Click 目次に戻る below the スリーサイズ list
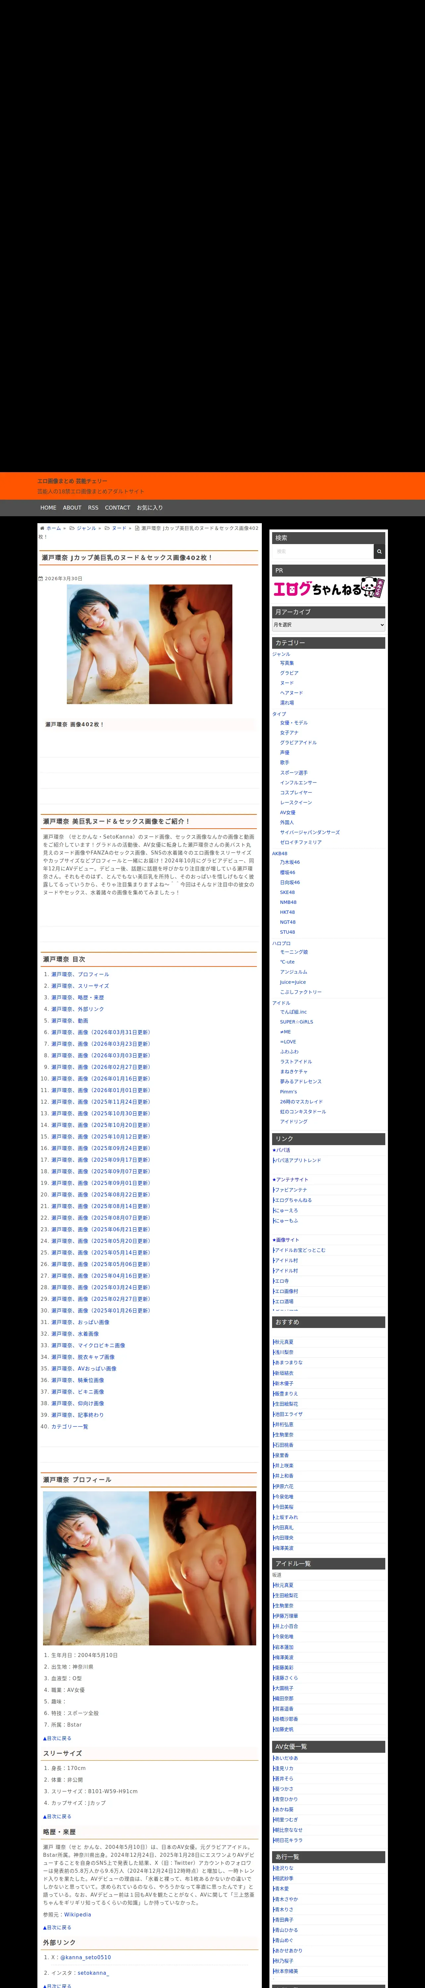 57,1817
